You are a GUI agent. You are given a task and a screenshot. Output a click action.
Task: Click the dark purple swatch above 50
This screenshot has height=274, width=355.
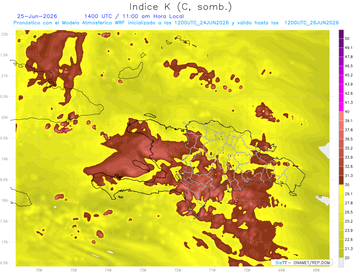[341, 34]
